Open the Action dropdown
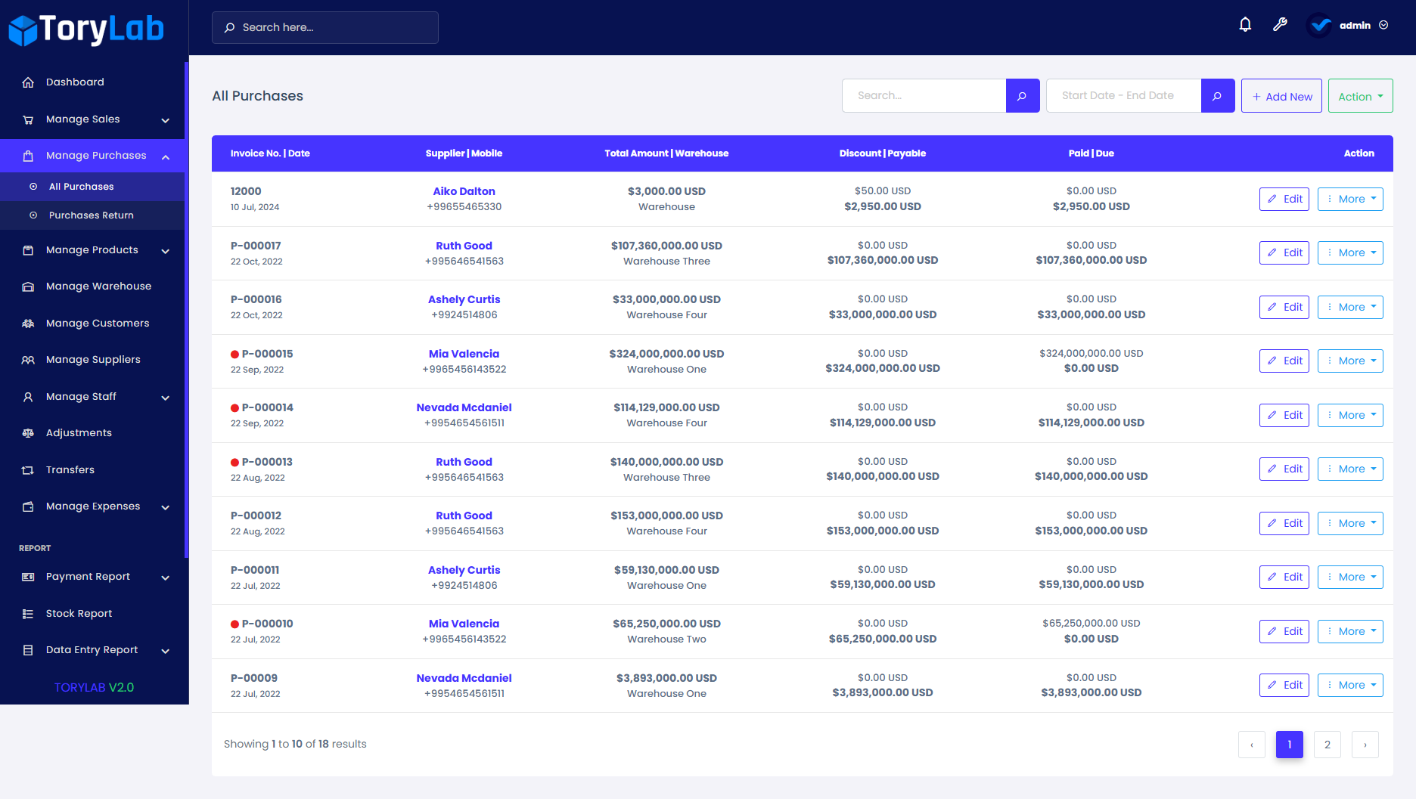Viewport: 1416px width, 799px height. tap(1359, 95)
